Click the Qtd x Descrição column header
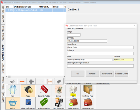140x110 pixels. point(26,7)
